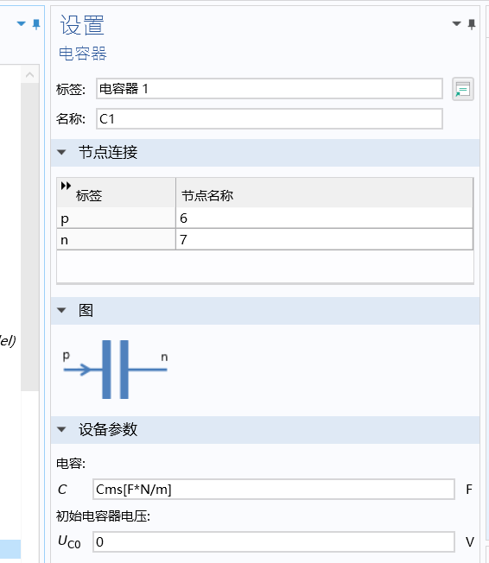Select node name cell with value 6
This screenshot has height=563, width=489.
(x=325, y=218)
